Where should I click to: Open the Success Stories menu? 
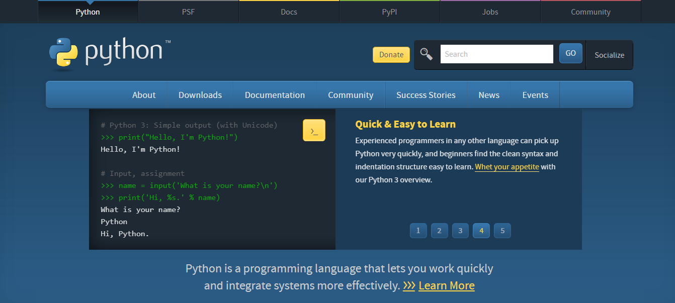tap(426, 94)
